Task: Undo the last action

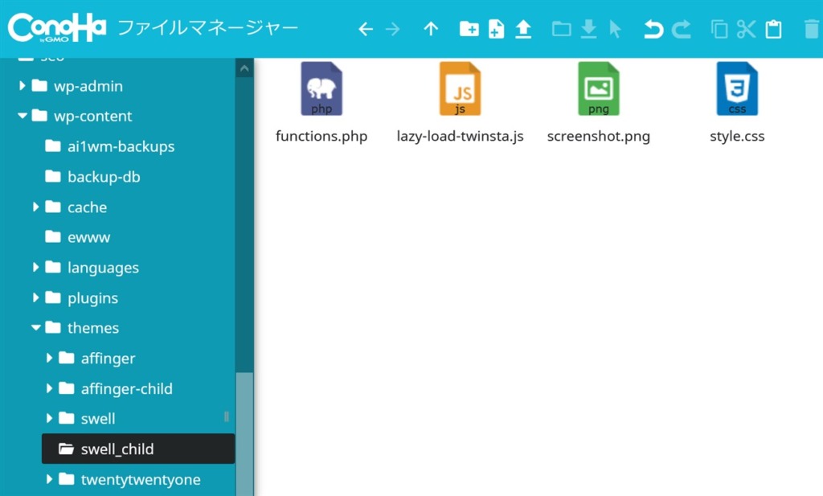Action: click(653, 29)
